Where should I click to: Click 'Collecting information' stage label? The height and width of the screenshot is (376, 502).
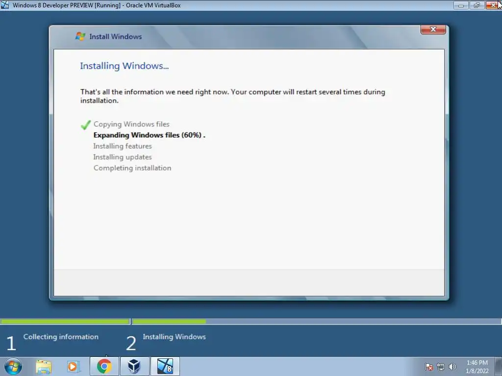[x=61, y=337]
